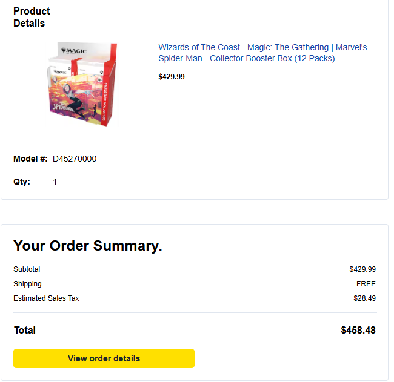Click the Product Details heading
Screen dimensions: 394x382
pos(32,17)
